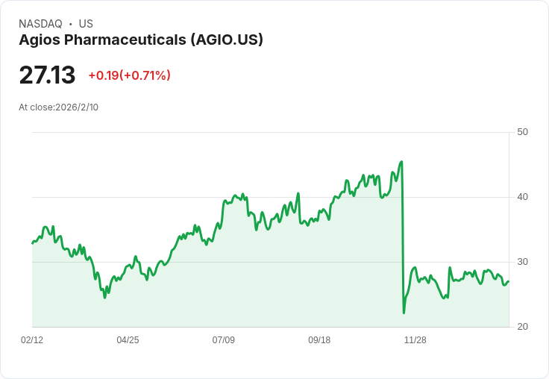Select the 11/28 date on x-axis
549x379 pixels.
tap(415, 339)
